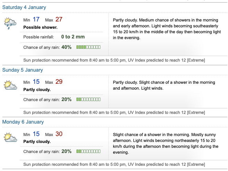Click Sunday's detailed forecast description text

(164, 85)
